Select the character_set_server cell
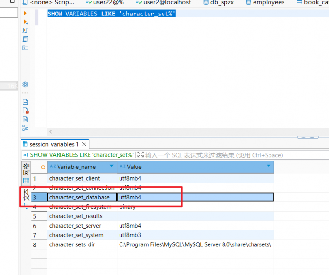This screenshot has width=329, height=275. coord(75,226)
